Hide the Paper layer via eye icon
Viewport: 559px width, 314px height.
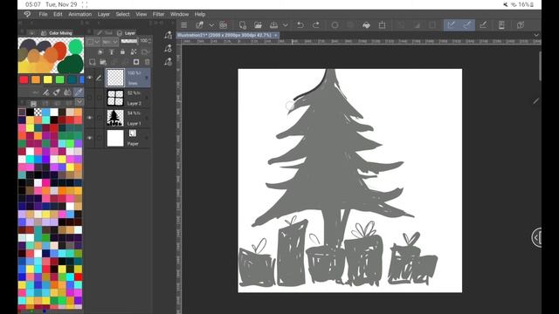coord(89,138)
